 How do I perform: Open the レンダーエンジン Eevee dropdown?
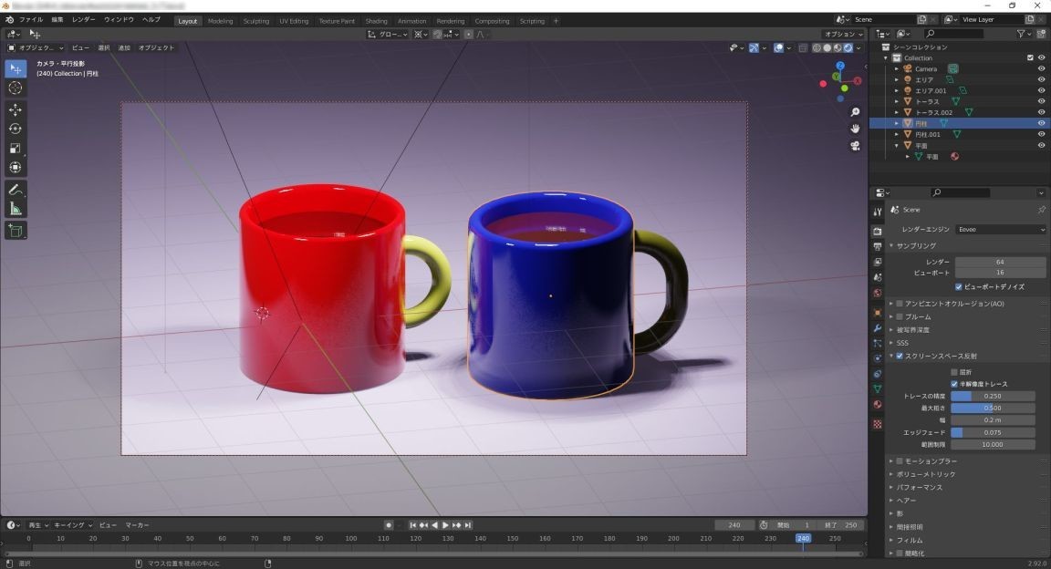[x=1000, y=230]
